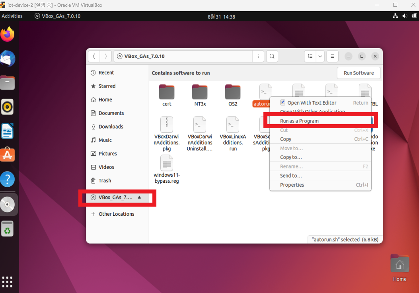Screen dimensions: 419x293
Task: Select Send to… in context menu
Action: [320, 176]
